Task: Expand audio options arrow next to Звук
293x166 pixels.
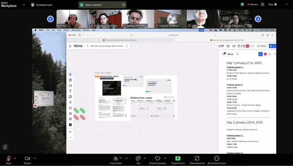Action: (x=15, y=158)
